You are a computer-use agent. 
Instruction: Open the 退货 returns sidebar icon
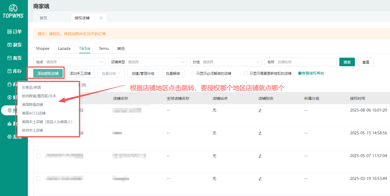[10, 45]
